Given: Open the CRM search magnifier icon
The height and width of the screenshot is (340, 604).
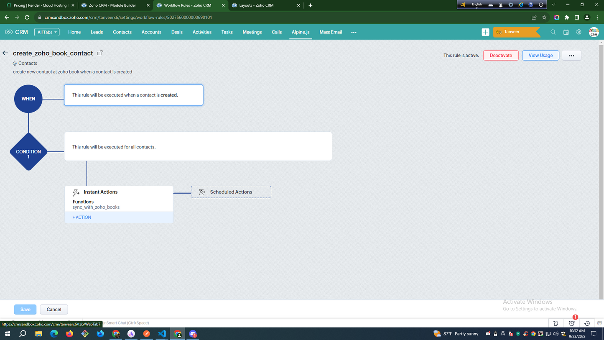Looking at the screenshot, I should (x=553, y=32).
